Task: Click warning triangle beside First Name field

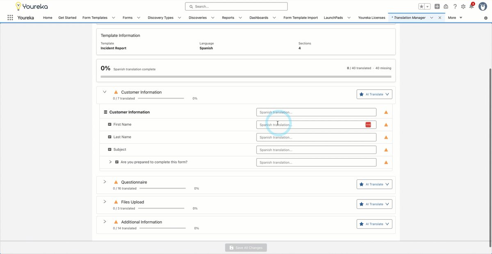Action: click(386, 125)
